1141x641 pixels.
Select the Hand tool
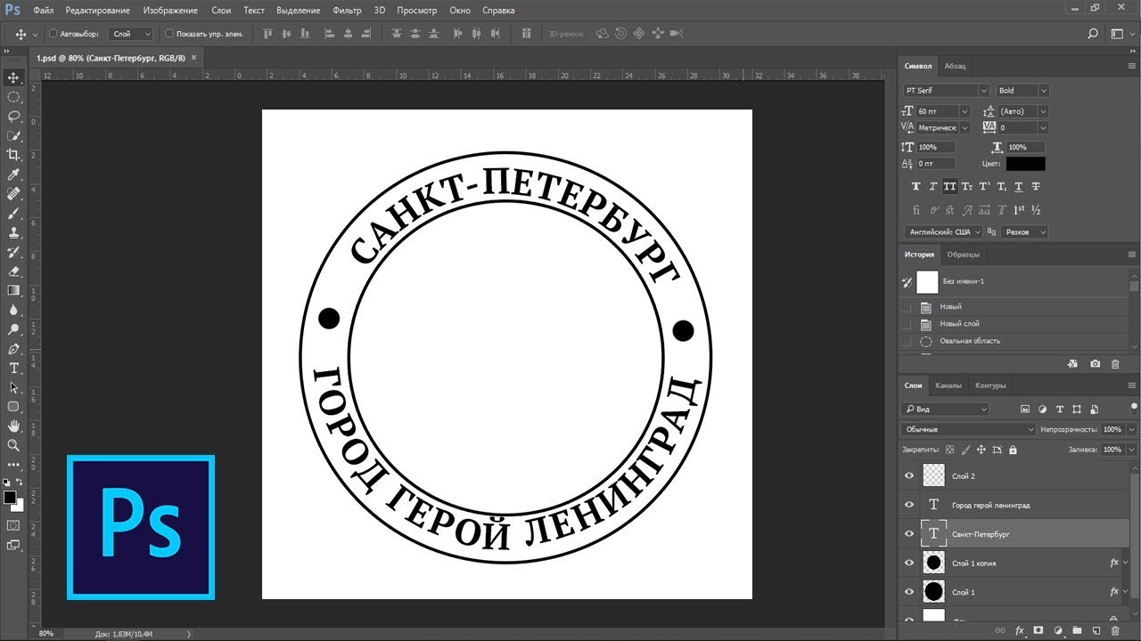click(x=13, y=426)
